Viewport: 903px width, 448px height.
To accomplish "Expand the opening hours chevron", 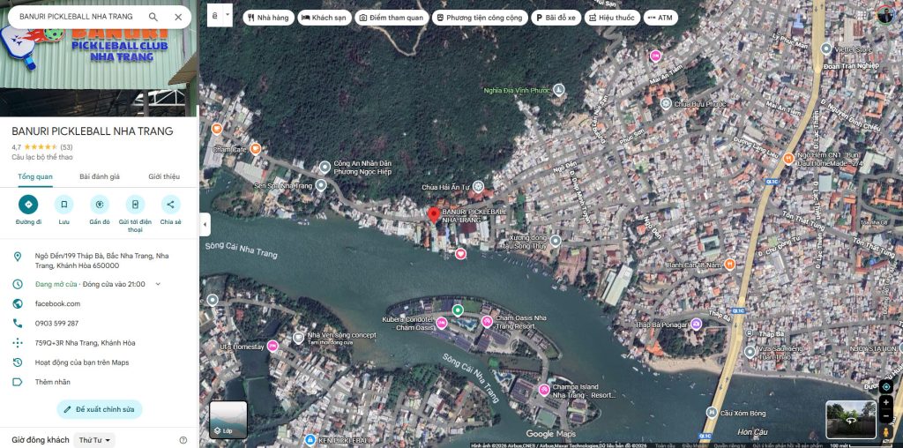I will point(158,284).
